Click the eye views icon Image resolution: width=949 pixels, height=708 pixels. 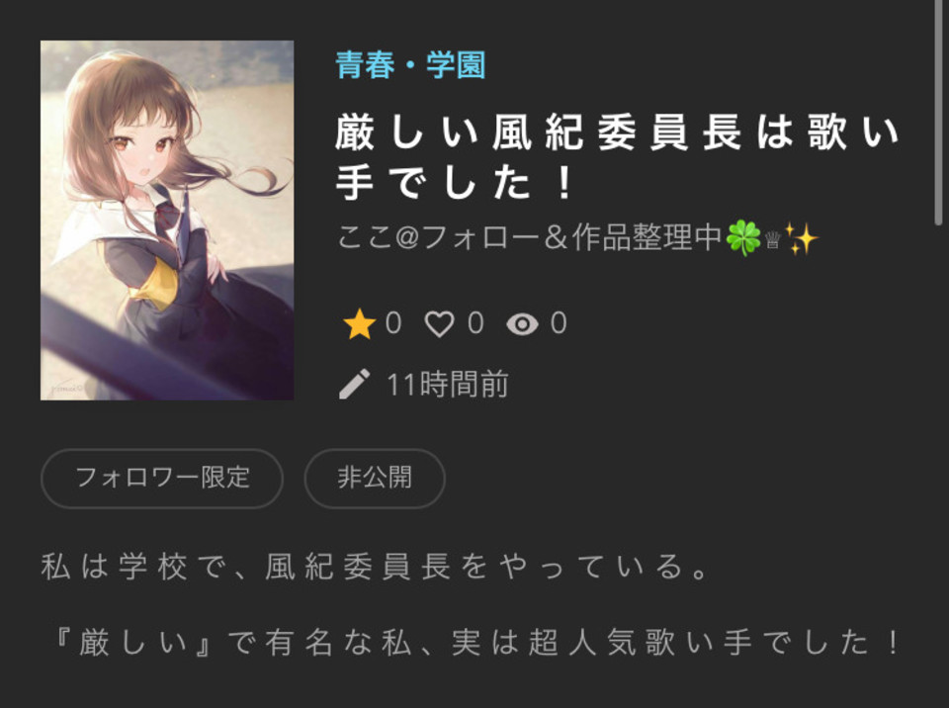click(x=522, y=324)
